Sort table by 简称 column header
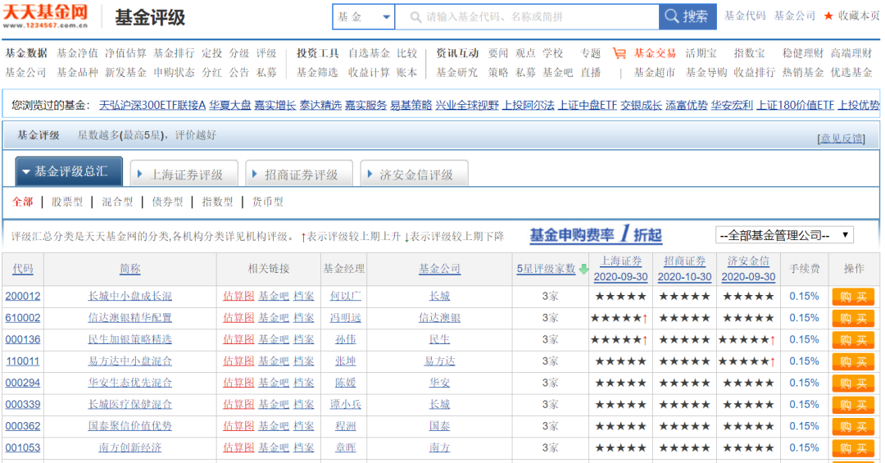Image resolution: width=885 pixels, height=463 pixels. (x=129, y=269)
